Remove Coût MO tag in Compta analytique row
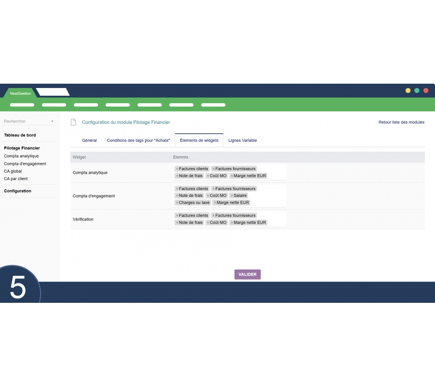Screen dimensions: 435x387 click(x=208, y=176)
